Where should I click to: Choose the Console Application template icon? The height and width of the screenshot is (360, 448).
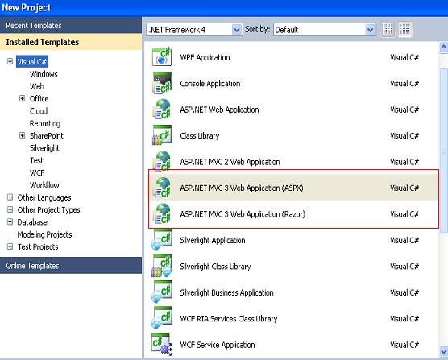tap(162, 83)
